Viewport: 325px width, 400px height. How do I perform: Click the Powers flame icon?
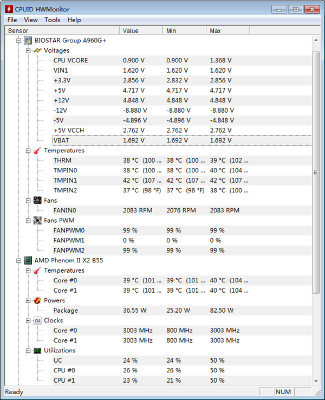(x=37, y=300)
